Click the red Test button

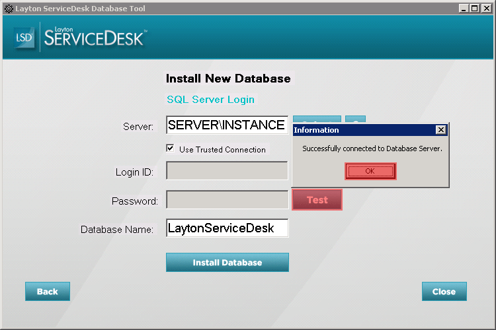[317, 199]
